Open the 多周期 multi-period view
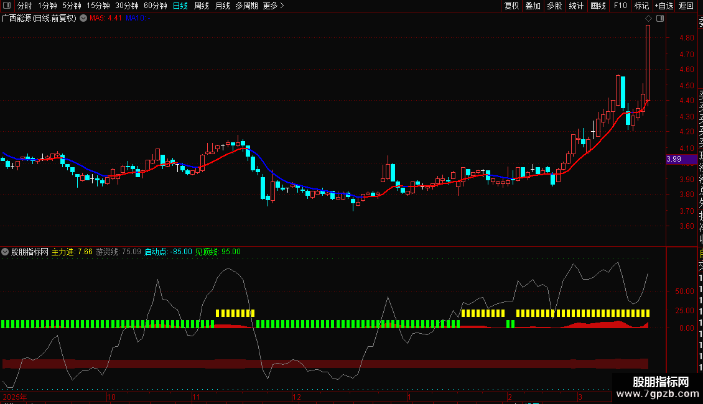 (x=246, y=6)
